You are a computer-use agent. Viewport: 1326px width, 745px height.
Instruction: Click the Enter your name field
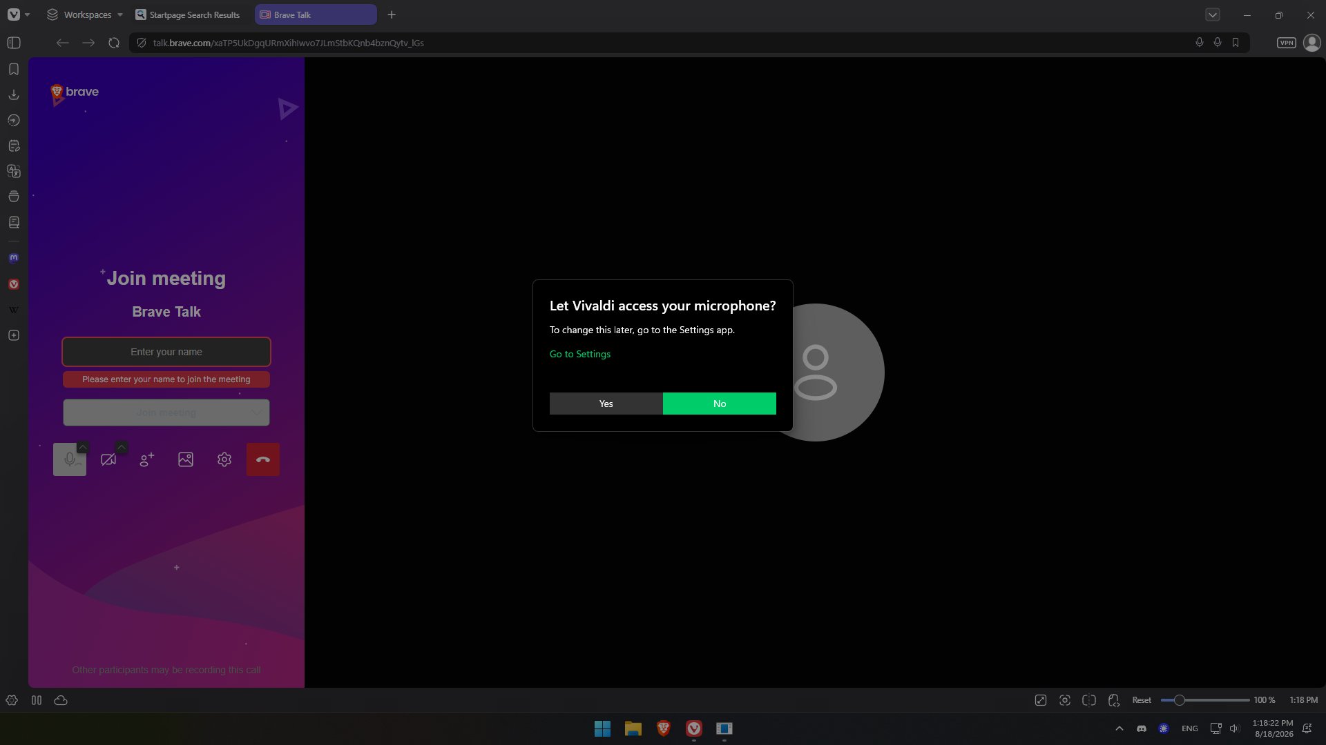coord(166,352)
